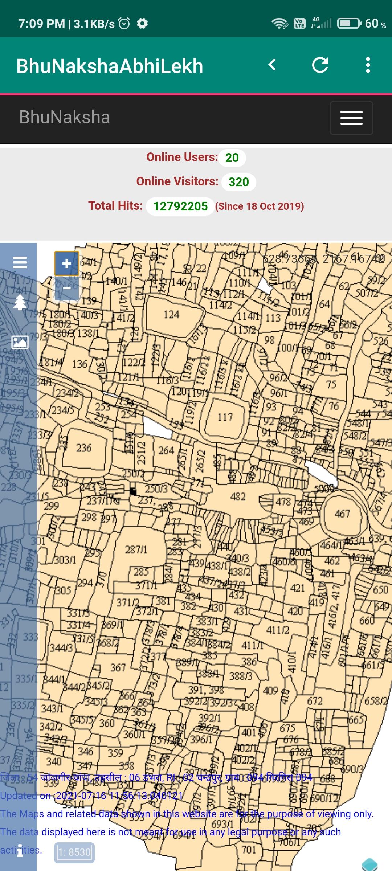Click the info icon at sidebar bottom

[x=20, y=850]
